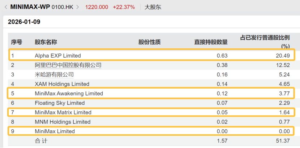Sort by 占已发行普通股比例 column header

coord(265,38)
